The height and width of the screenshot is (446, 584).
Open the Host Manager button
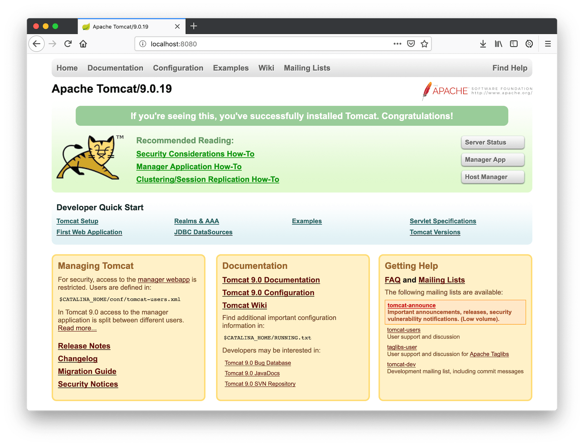click(493, 177)
